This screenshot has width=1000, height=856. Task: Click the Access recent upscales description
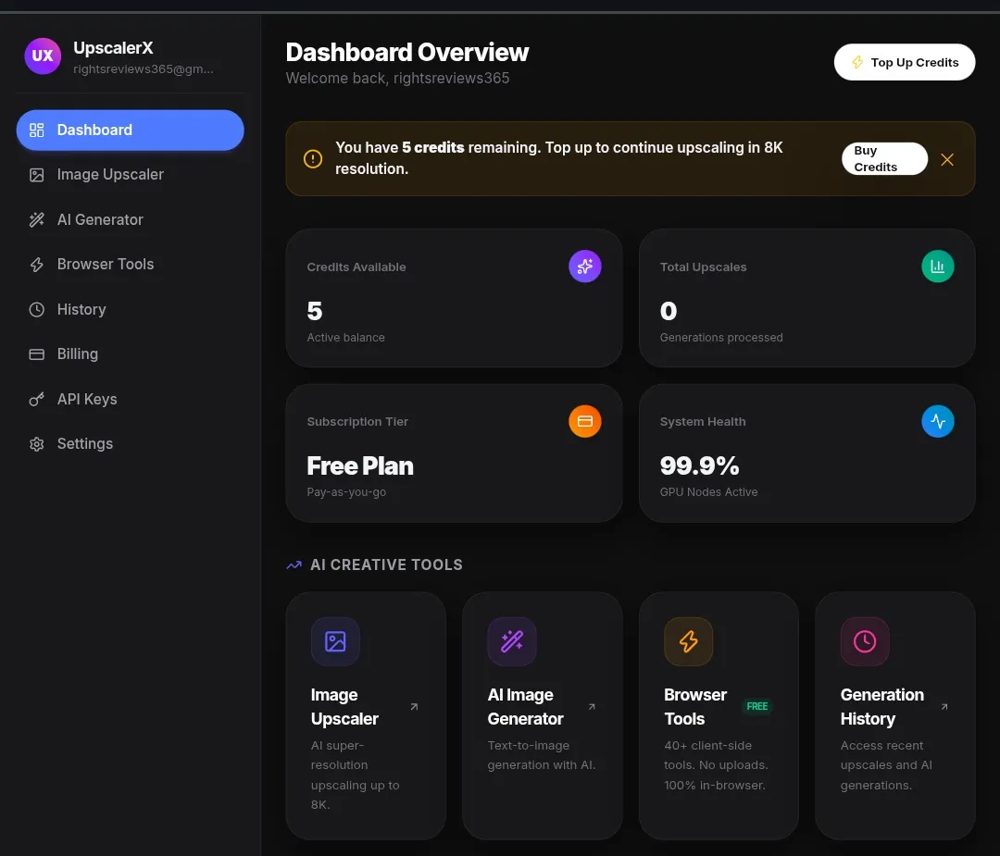(886, 765)
